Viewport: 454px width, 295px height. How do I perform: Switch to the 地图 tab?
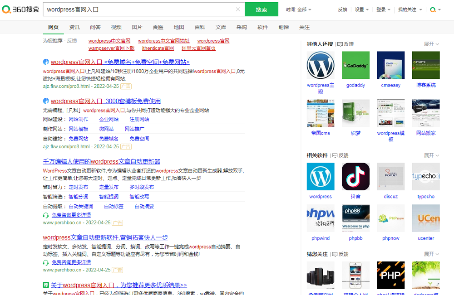[x=179, y=27]
